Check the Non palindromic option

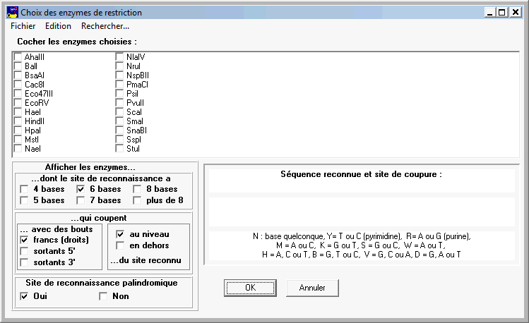point(103,296)
